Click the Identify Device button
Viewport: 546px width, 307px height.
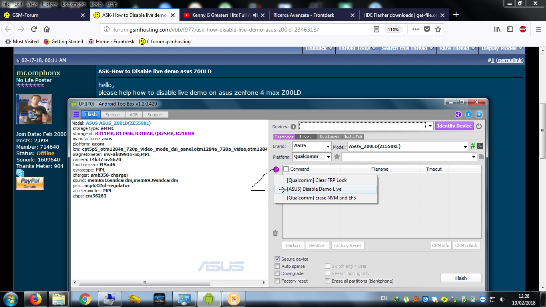pyautogui.click(x=454, y=126)
